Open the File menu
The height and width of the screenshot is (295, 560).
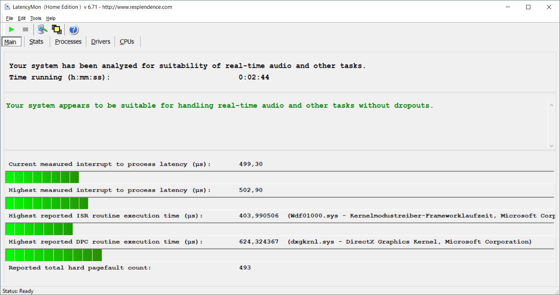tap(10, 18)
